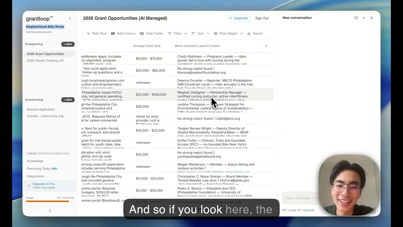Close the New conversation panel
The image size is (403, 227).
click(x=372, y=18)
